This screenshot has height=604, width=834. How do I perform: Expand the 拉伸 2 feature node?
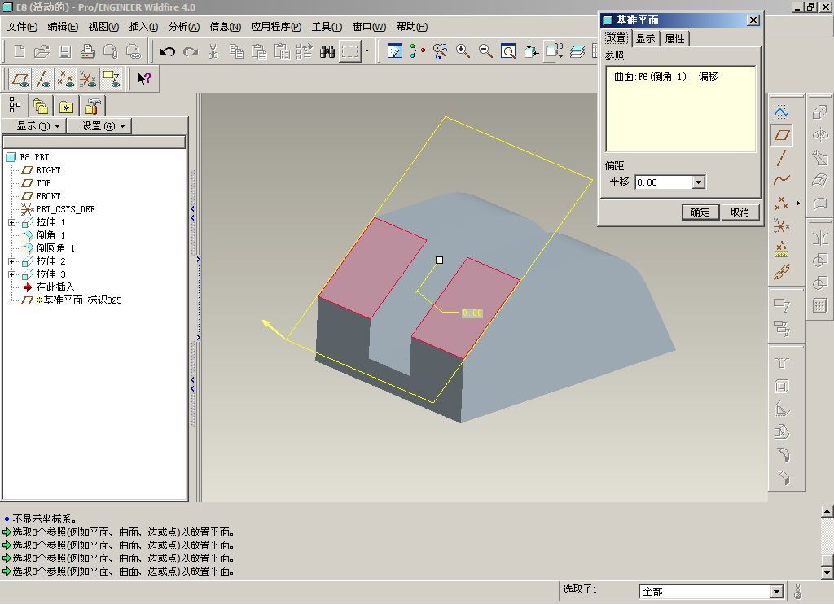point(11,261)
